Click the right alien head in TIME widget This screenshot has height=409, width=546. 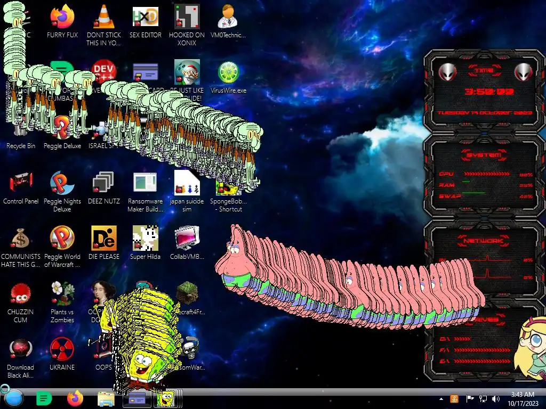pyautogui.click(x=524, y=72)
